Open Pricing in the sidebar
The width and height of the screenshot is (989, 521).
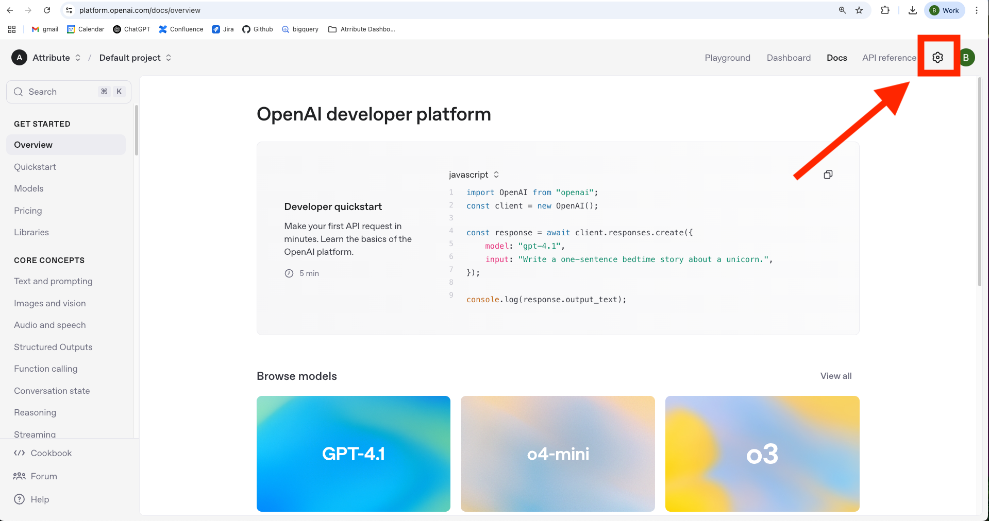click(28, 211)
